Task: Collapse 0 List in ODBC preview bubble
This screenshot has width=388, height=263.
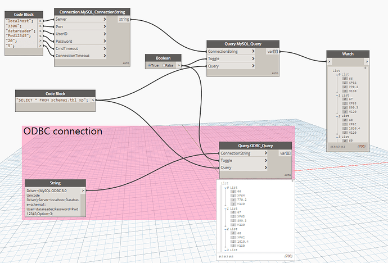Action: [225, 188]
